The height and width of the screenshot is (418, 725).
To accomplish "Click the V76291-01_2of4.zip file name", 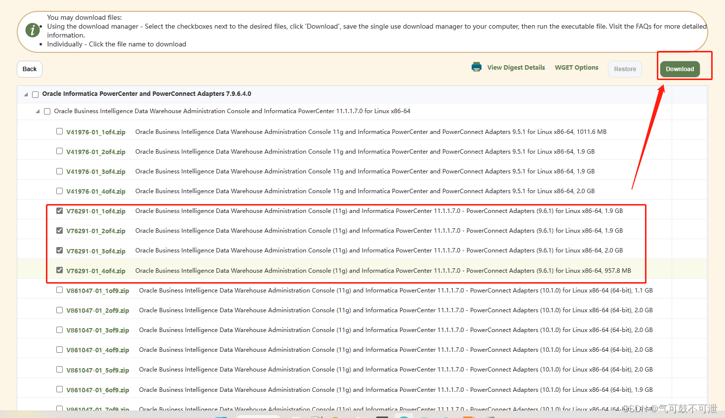I will pyautogui.click(x=96, y=231).
